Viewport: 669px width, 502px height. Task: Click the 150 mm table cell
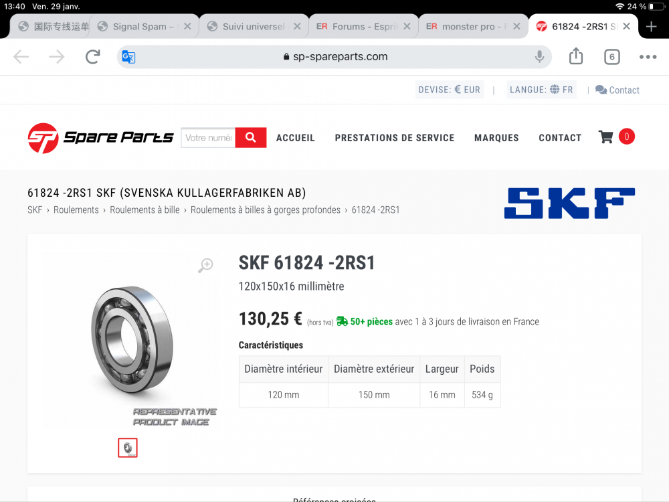[x=374, y=395]
